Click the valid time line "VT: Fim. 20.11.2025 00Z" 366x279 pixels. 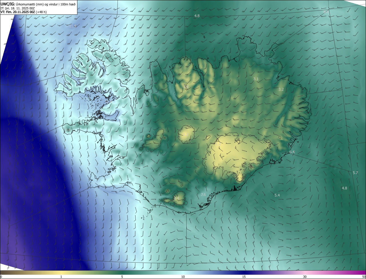(x=18, y=12)
